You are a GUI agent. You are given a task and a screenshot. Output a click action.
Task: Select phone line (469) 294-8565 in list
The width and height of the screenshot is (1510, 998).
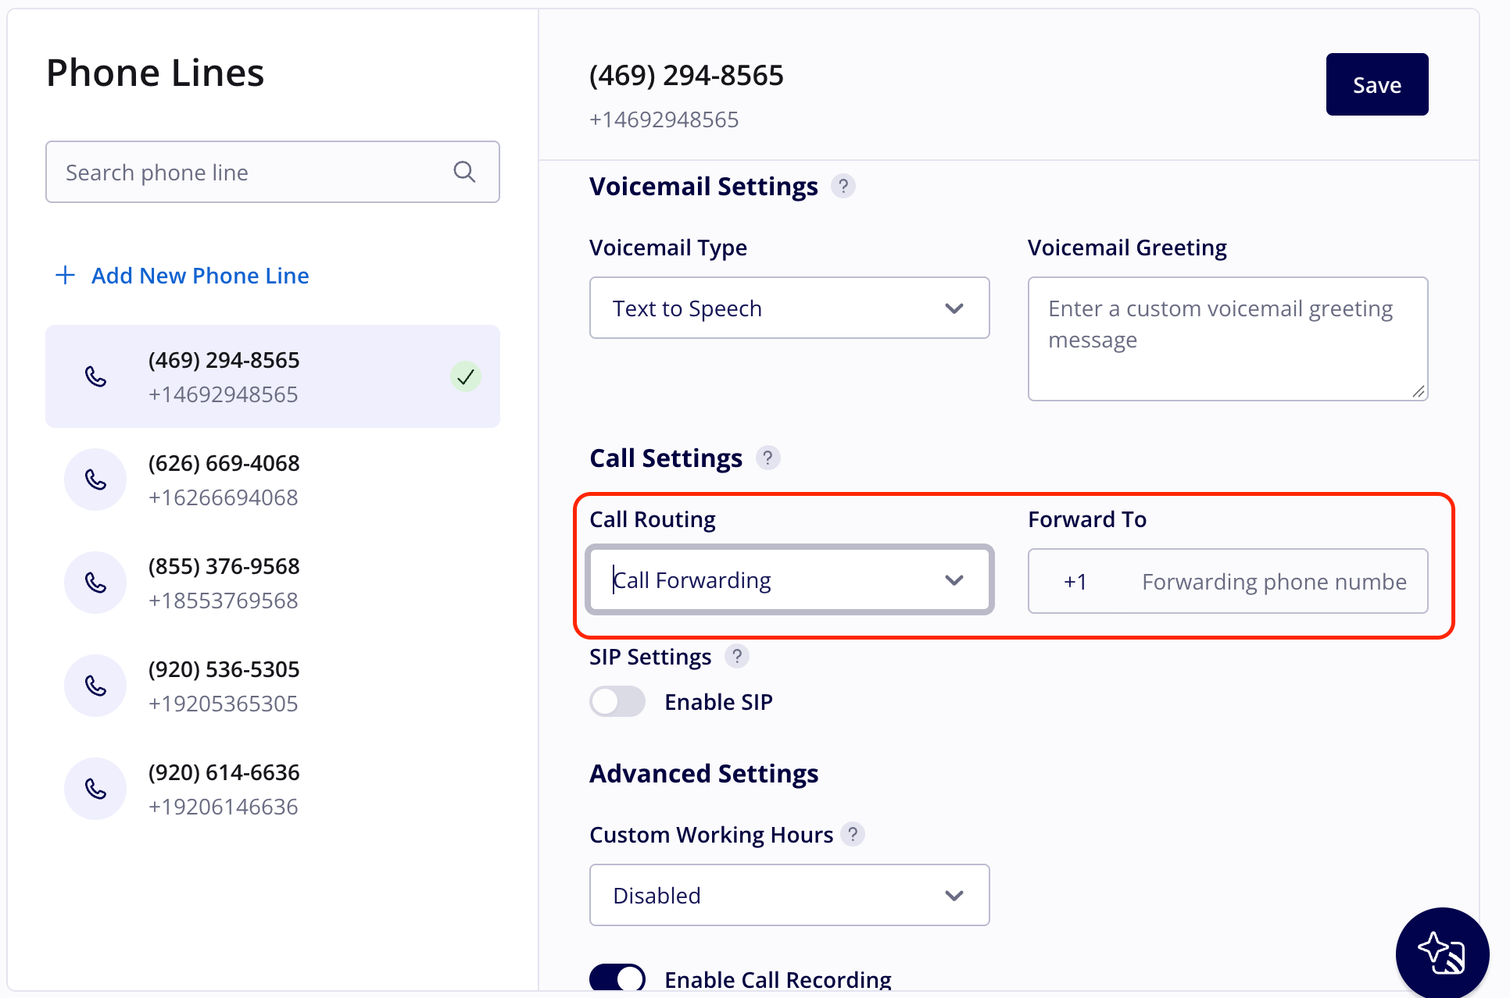coord(272,376)
